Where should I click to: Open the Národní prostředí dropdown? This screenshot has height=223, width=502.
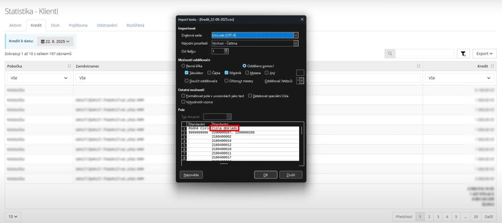[255, 43]
